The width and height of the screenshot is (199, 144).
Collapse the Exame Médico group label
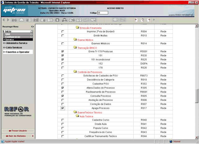85,40
